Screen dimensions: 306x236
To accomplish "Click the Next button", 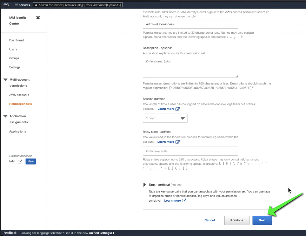I will [262, 221].
